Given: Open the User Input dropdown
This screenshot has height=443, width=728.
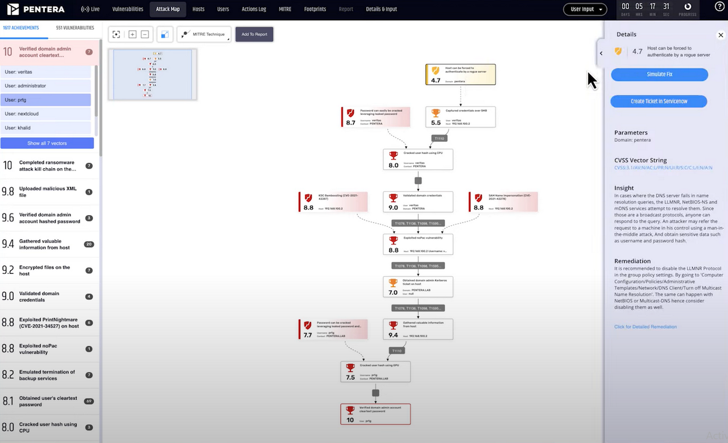Looking at the screenshot, I should (x=585, y=9).
